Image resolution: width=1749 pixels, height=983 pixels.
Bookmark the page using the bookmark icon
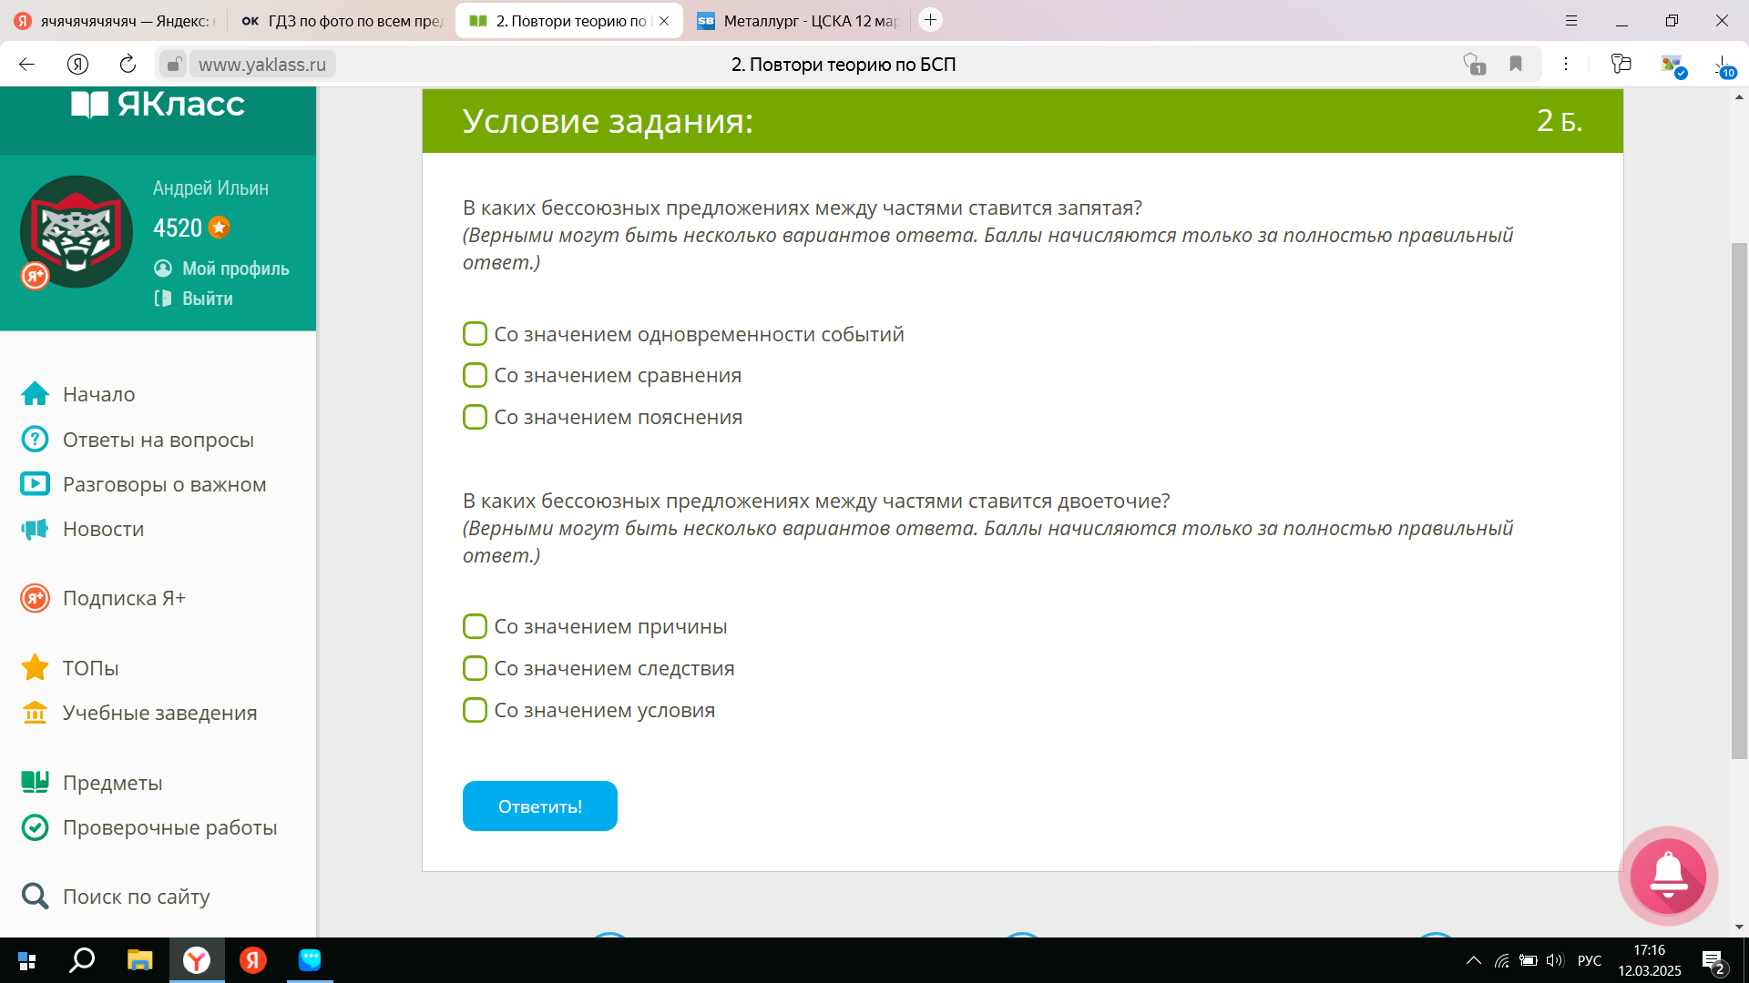(x=1516, y=64)
